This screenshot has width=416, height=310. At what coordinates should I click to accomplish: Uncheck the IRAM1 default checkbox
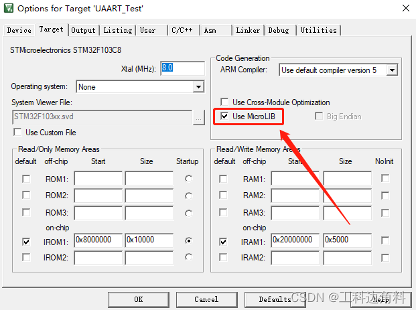pyautogui.click(x=223, y=242)
